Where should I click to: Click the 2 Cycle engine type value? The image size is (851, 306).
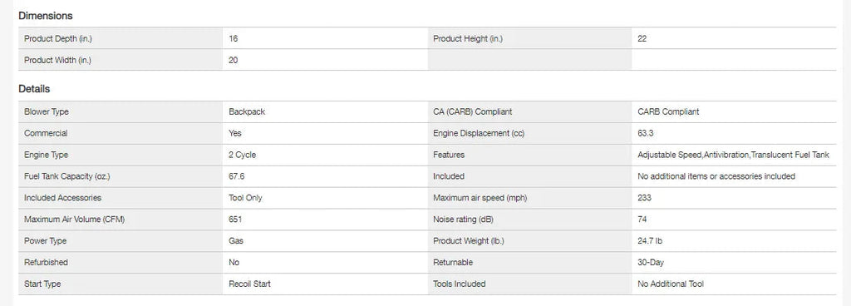coord(242,155)
